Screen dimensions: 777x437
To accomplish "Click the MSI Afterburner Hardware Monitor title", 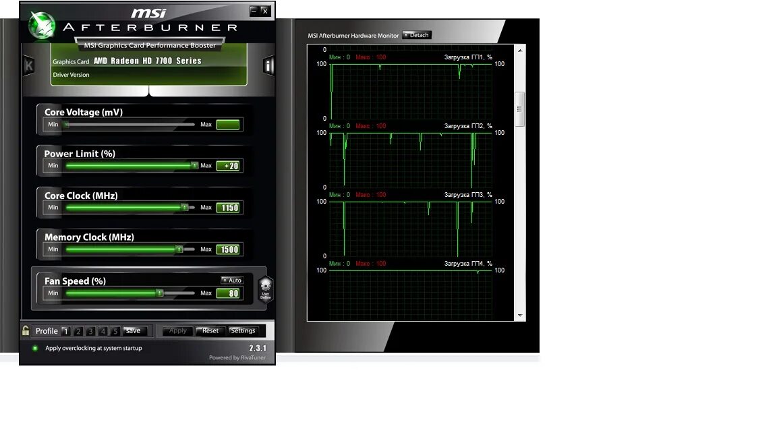I will click(x=353, y=36).
